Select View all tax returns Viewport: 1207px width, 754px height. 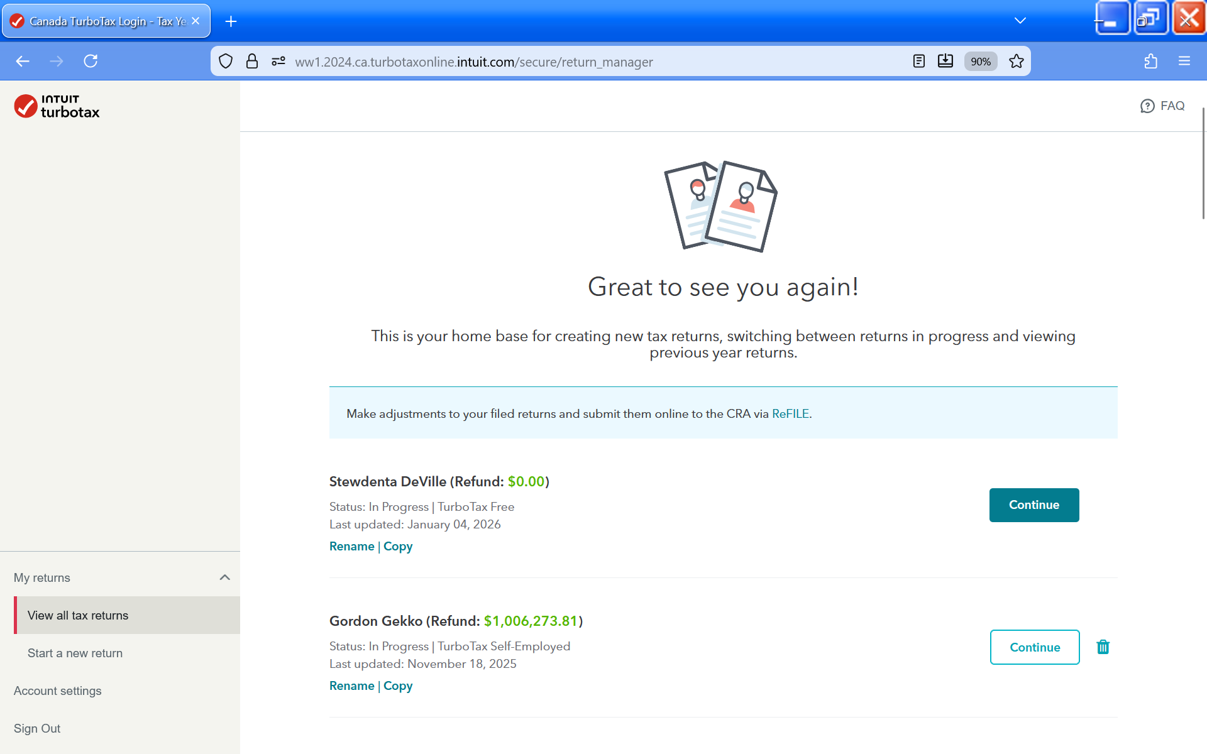click(x=78, y=615)
